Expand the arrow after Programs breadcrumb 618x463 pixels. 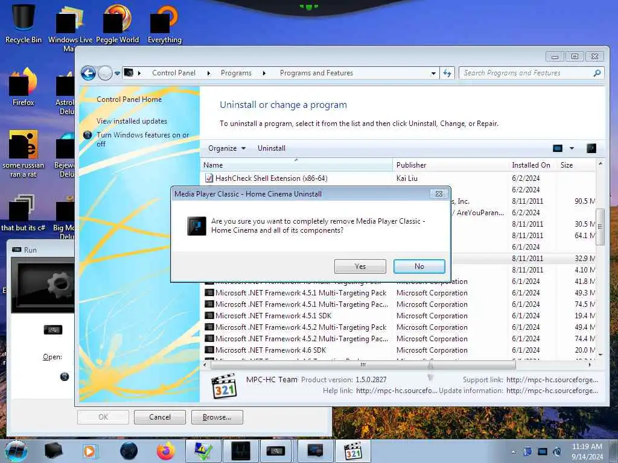(264, 73)
